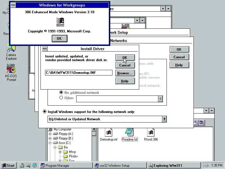Select the 'No additional network' radio button

(x=61, y=92)
